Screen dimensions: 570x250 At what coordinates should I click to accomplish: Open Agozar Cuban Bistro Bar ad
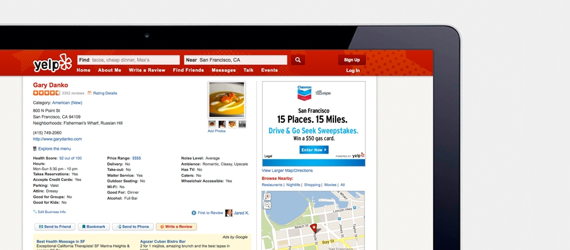[163, 241]
